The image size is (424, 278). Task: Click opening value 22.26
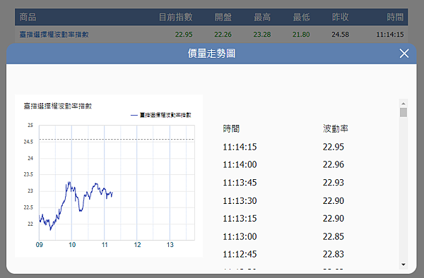click(x=223, y=35)
